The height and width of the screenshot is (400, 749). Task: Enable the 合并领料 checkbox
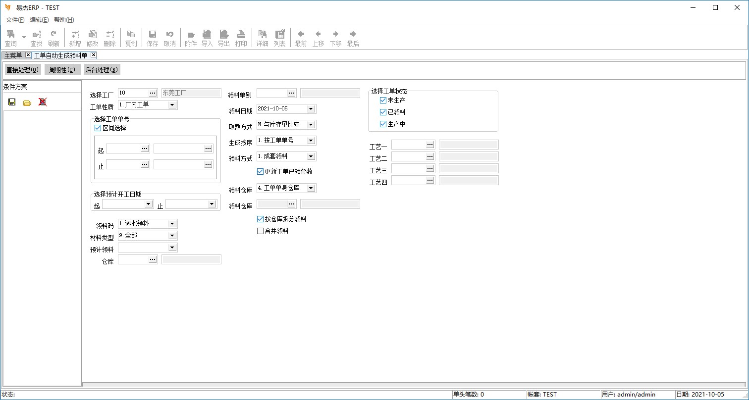[x=261, y=231]
